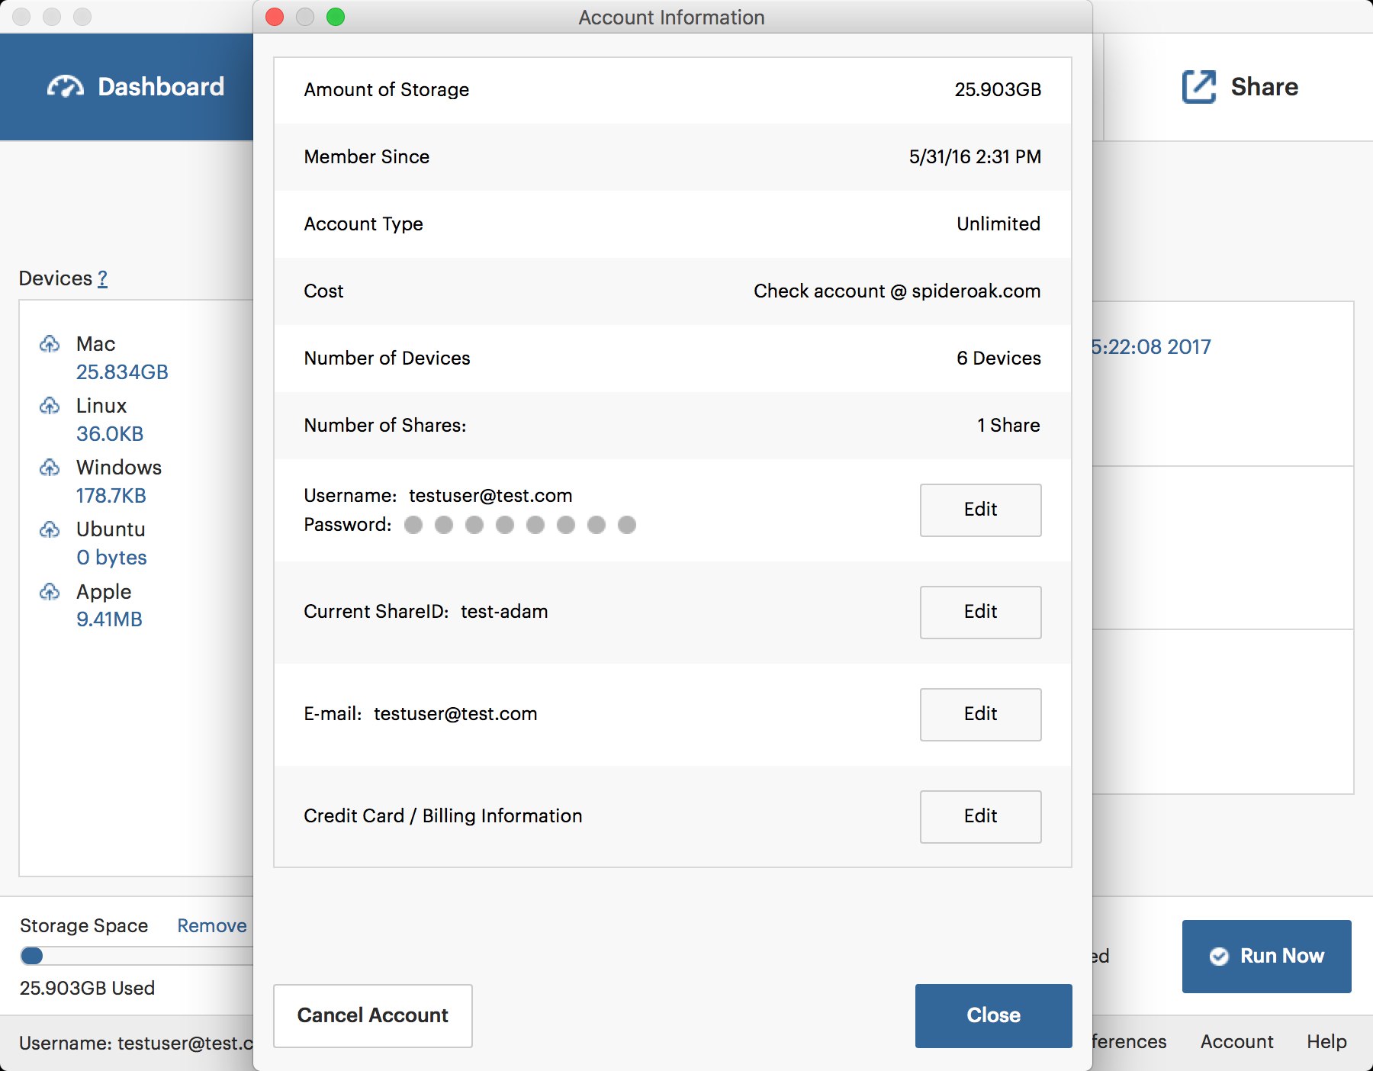Select the Windows device
Viewport: 1373px width, 1071px height.
[x=119, y=468]
